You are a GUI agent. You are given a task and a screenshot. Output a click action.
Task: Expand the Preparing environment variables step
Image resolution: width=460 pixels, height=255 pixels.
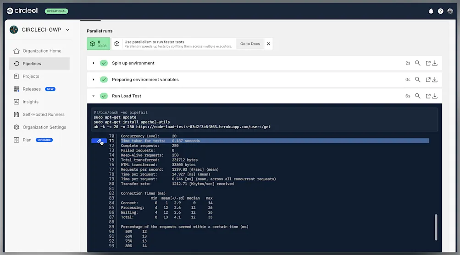click(94, 80)
